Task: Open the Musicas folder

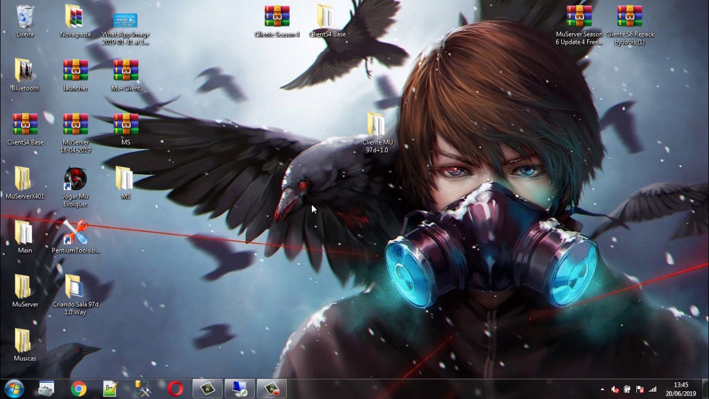Action: click(25, 345)
